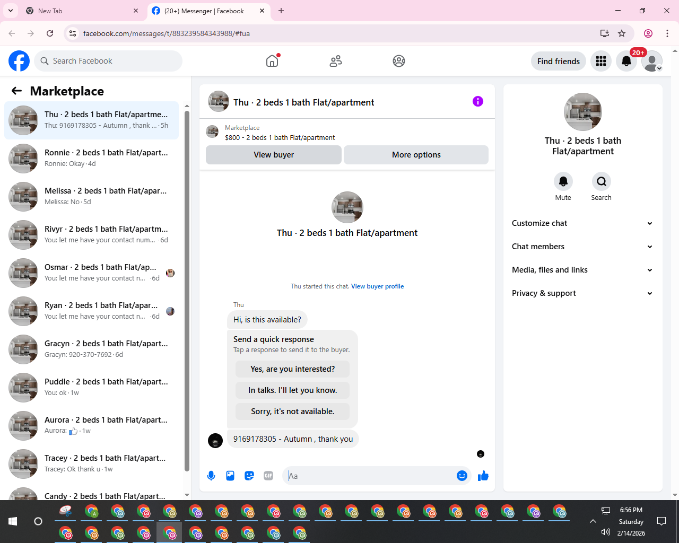Open Aurora conversation in chat list
The image size is (679, 543).
pyautogui.click(x=92, y=426)
